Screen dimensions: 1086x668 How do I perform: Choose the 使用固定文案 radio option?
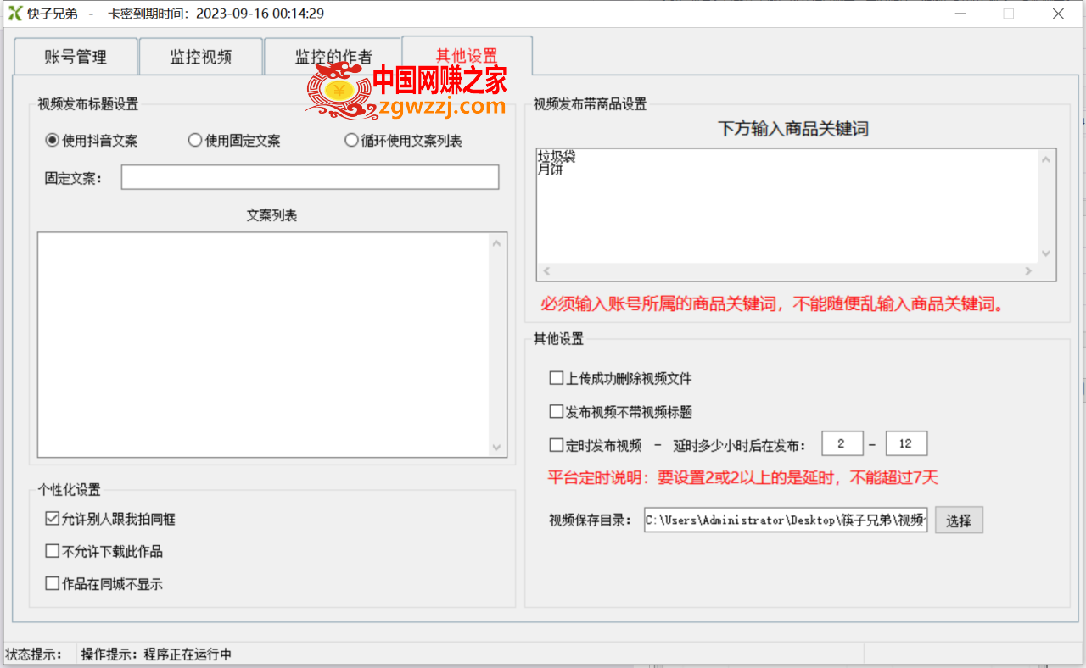(234, 141)
